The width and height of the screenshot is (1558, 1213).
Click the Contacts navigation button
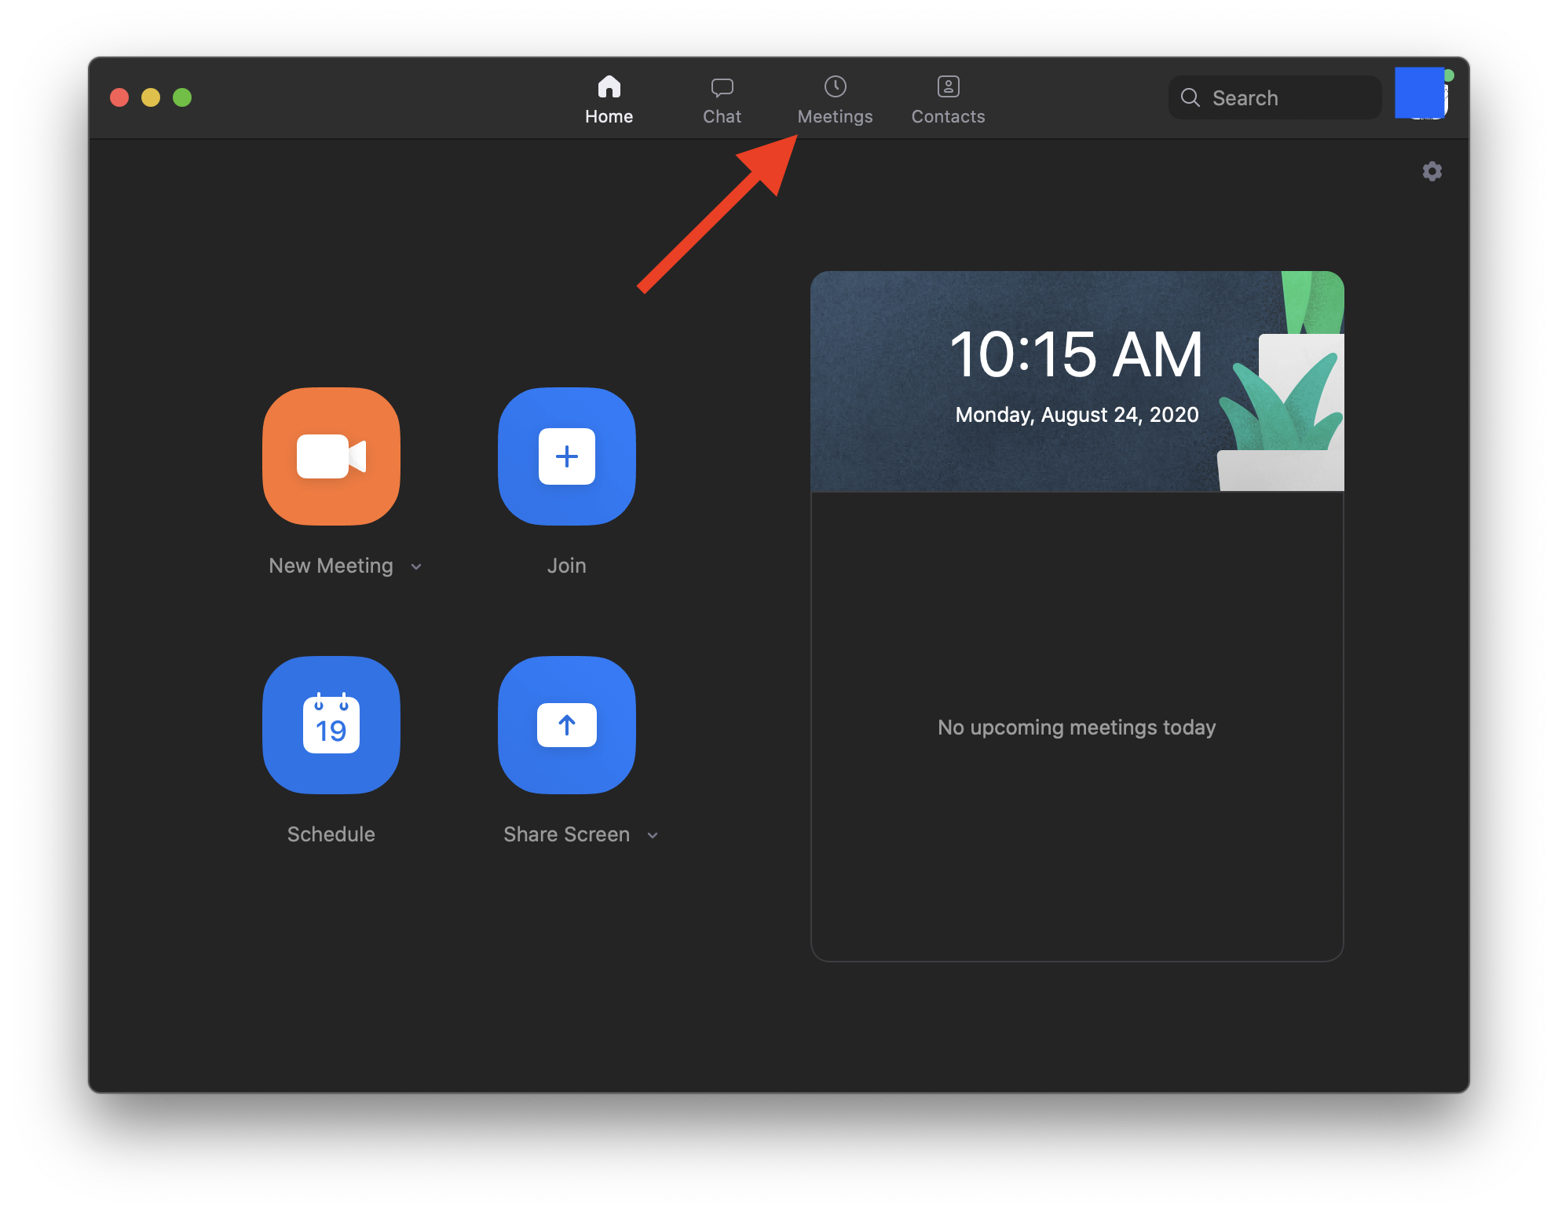(x=949, y=97)
